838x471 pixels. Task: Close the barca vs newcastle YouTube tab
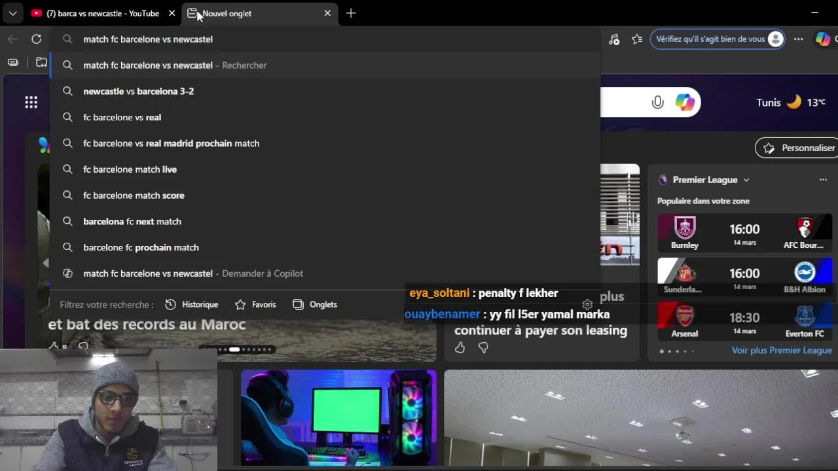(x=172, y=13)
